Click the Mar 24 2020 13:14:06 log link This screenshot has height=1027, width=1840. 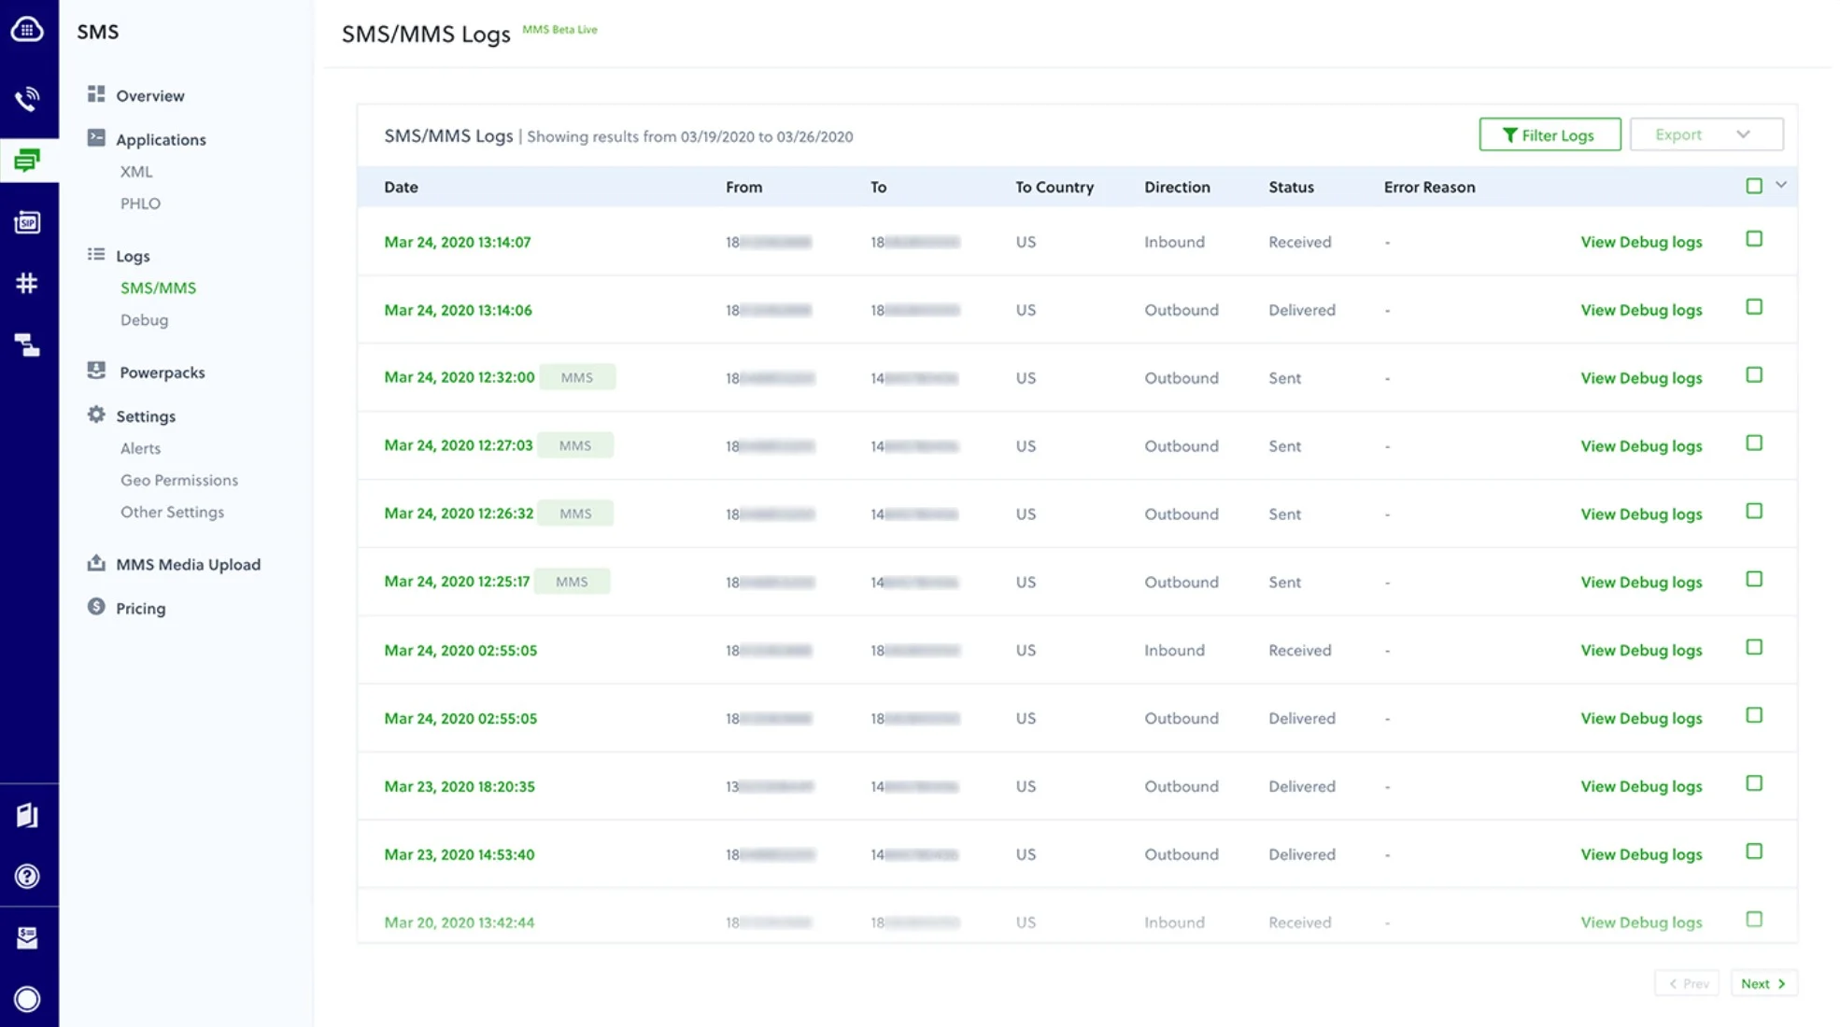click(x=458, y=309)
